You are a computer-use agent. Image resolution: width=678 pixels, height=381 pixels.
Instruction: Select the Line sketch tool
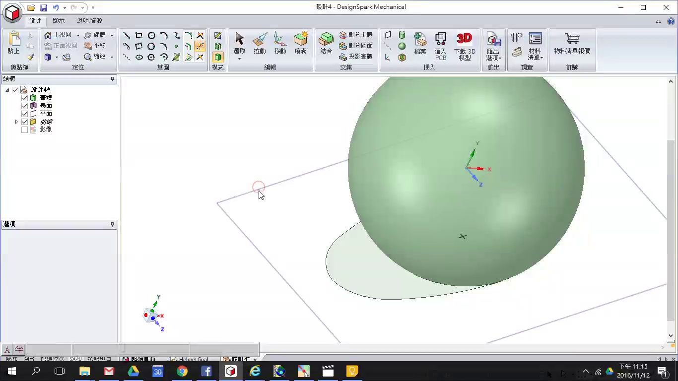[x=127, y=35]
